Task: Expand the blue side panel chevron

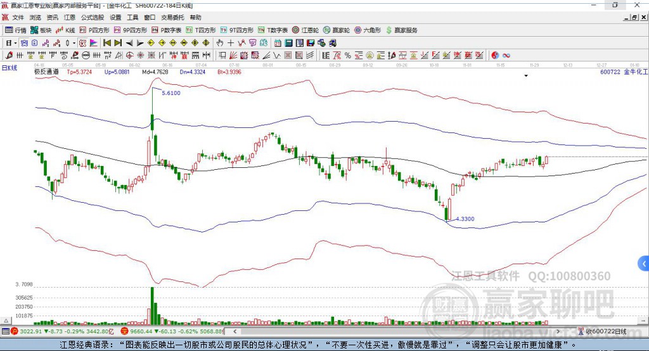Action: click(644, 264)
